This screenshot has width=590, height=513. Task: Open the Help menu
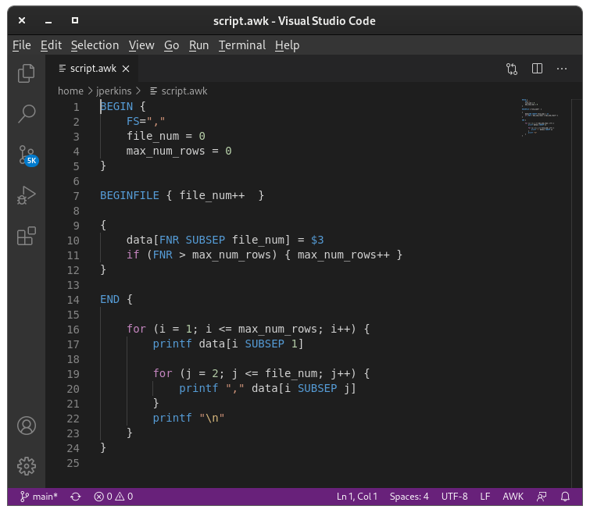pyautogui.click(x=287, y=45)
